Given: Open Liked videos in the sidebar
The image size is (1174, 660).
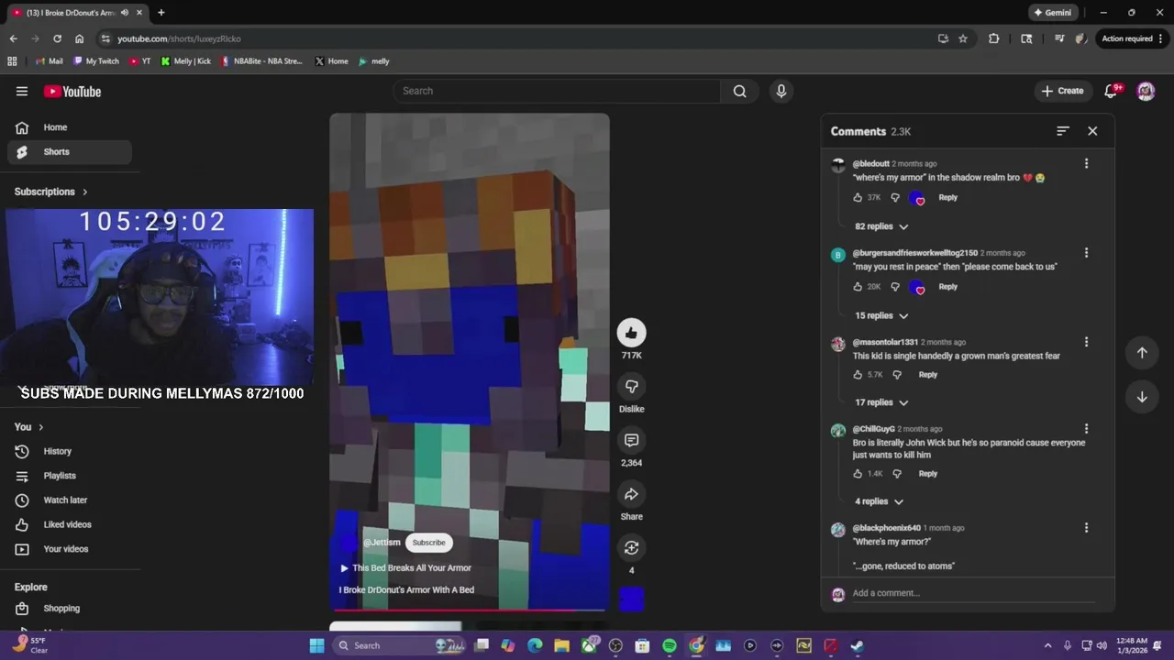Looking at the screenshot, I should (70, 524).
